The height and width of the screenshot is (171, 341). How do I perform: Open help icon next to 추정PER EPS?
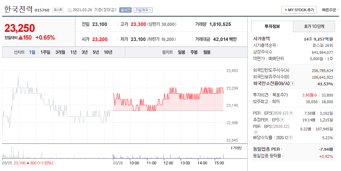click(282, 120)
